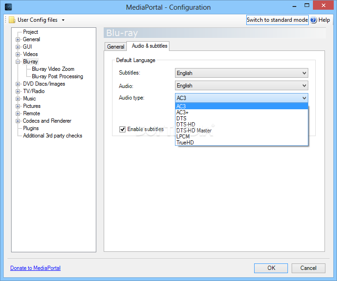The height and width of the screenshot is (281, 337).
Task: Select the GUI tree item
Action: click(27, 47)
